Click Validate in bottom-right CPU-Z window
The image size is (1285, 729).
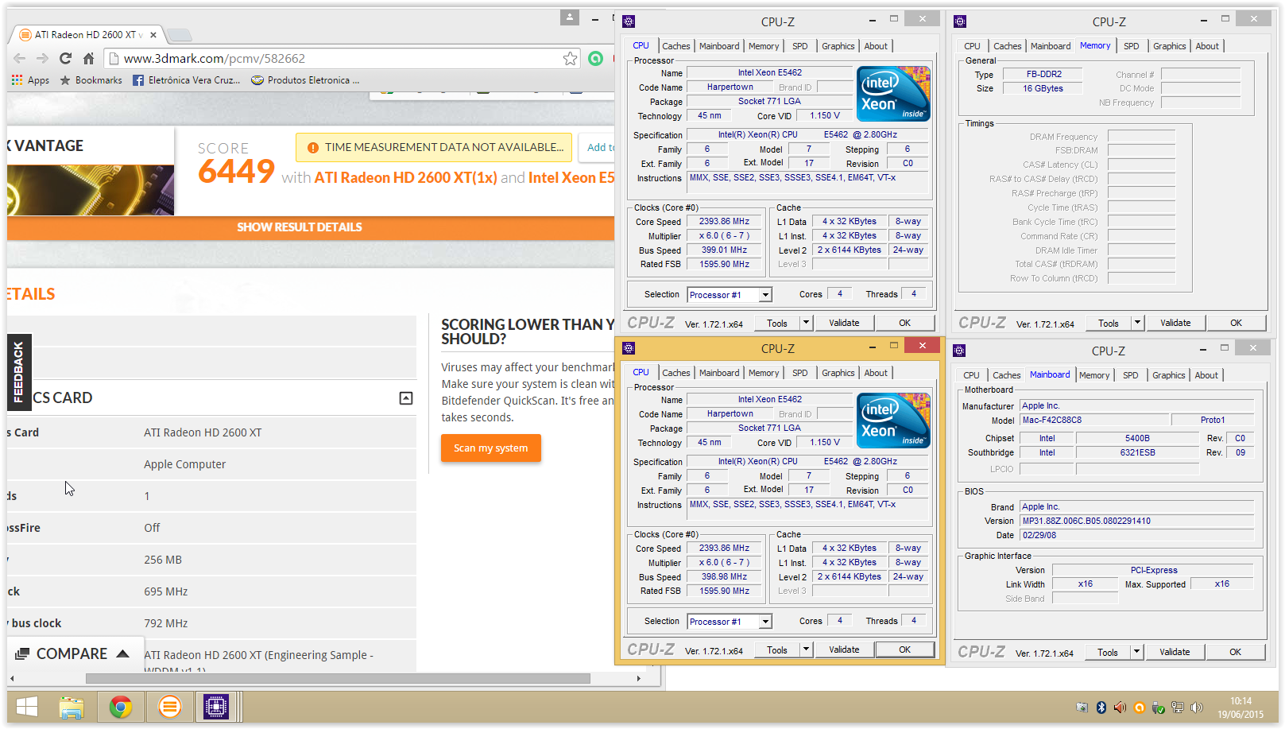[1175, 652]
